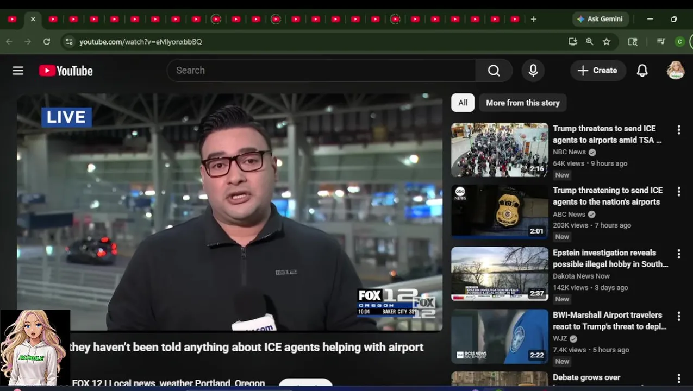Screen dimensions: 693x391
Task: Open 'BWI-Marshall Airport travelers' video title
Action: [609, 320]
